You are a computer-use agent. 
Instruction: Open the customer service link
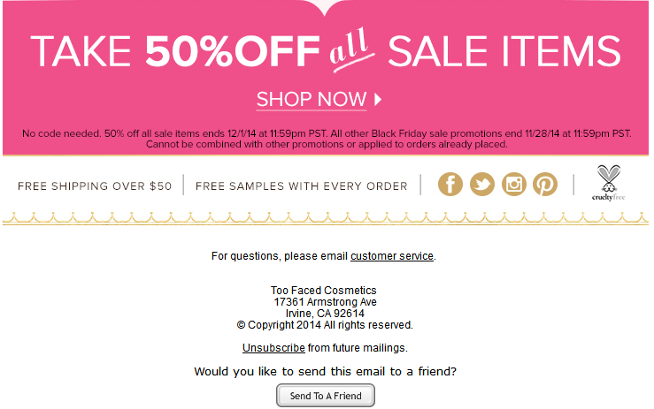(x=392, y=256)
